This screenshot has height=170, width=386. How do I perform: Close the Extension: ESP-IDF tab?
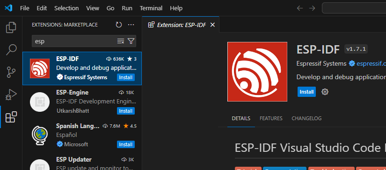click(212, 25)
